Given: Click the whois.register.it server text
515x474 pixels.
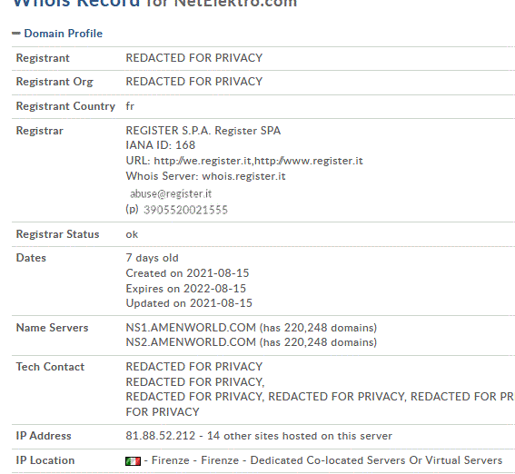Looking at the screenshot, I should (x=244, y=176).
